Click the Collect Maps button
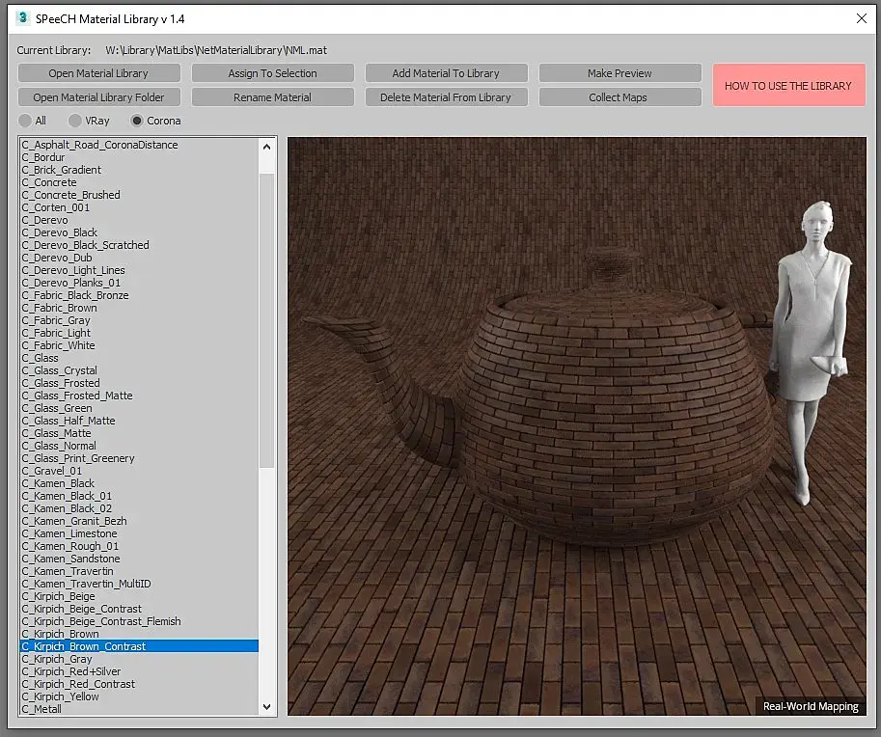This screenshot has height=737, width=881. coord(619,97)
